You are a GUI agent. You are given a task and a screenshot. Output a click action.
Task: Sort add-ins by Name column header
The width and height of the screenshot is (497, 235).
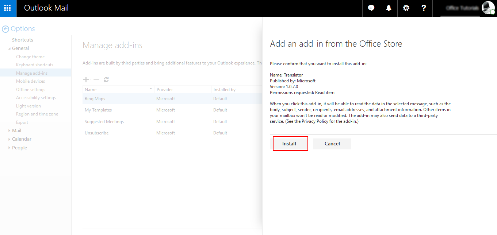[x=91, y=90]
